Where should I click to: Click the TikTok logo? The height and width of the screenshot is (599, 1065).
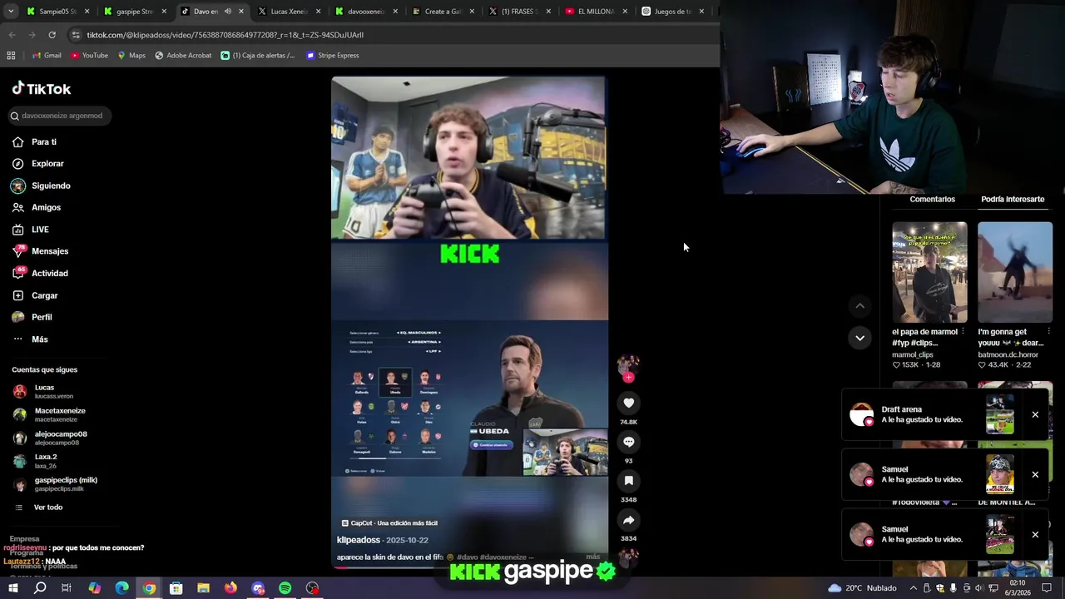42,89
